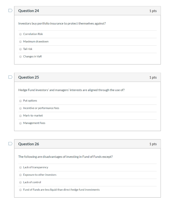The height and width of the screenshot is (201, 171).
Task: Flag Question 26 with the bookmark icon
Action: coord(10,144)
